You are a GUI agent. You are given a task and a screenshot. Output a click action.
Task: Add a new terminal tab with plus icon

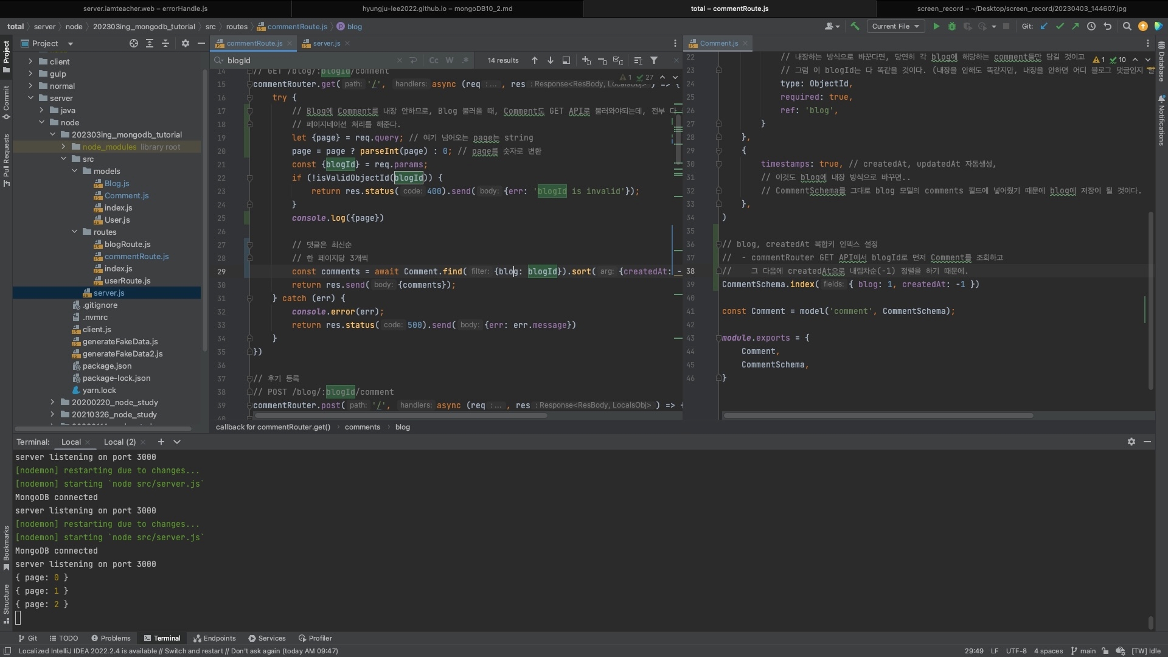click(161, 442)
